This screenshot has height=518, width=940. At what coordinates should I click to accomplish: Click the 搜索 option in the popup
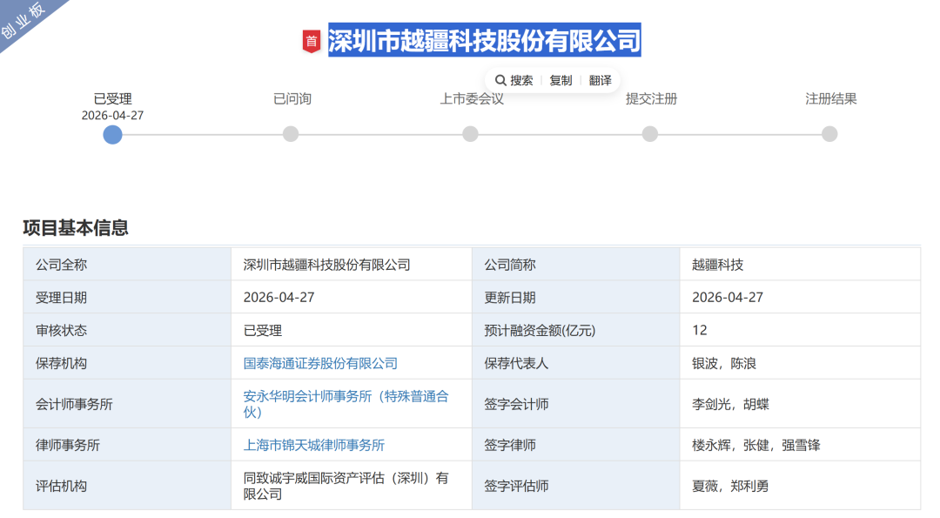tap(520, 79)
